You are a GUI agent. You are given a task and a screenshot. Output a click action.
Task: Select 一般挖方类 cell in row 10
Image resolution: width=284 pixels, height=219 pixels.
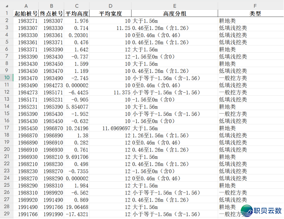click(251, 78)
